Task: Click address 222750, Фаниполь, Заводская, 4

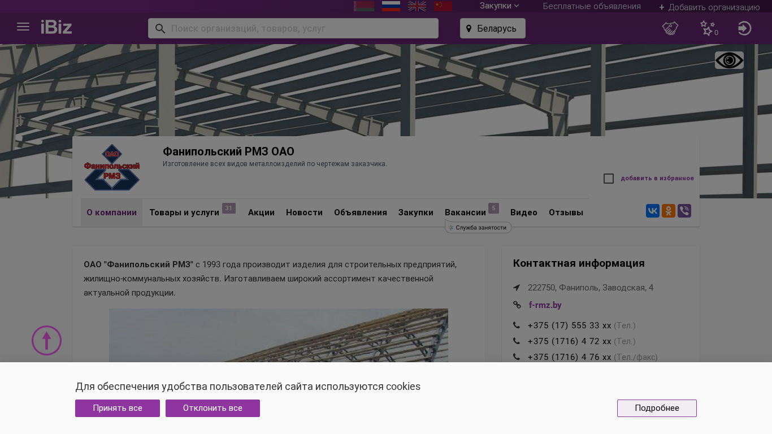Action: coord(591,288)
